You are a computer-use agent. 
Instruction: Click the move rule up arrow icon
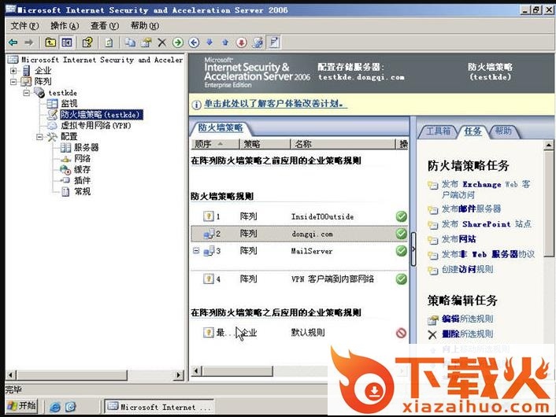point(225,42)
